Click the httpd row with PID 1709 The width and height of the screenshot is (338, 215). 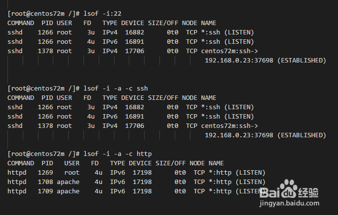136,191
